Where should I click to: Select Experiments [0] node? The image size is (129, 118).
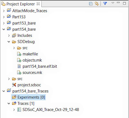31,97
